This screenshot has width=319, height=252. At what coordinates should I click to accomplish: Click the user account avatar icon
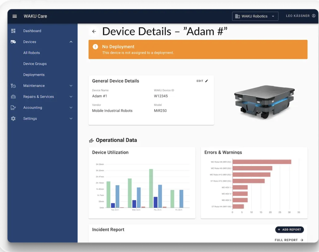tap(314, 16)
